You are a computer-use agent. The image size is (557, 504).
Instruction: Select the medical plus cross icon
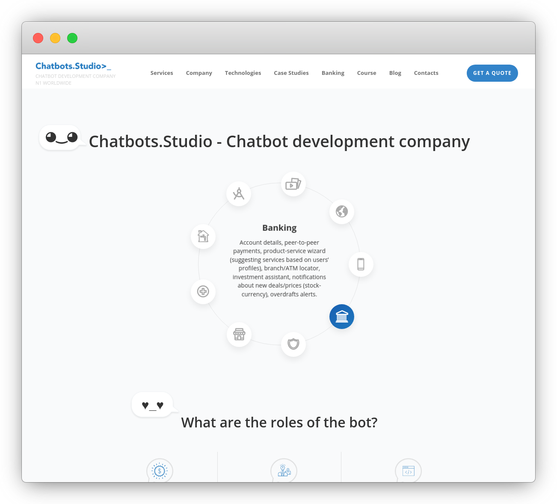click(203, 292)
